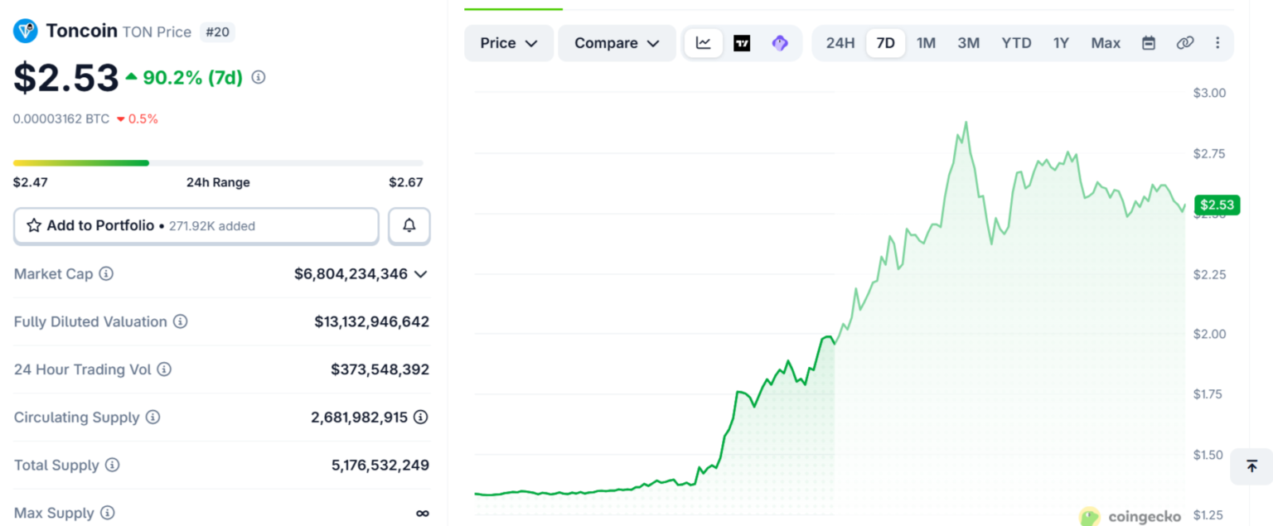
Task: Select the 7D time range
Action: click(886, 43)
